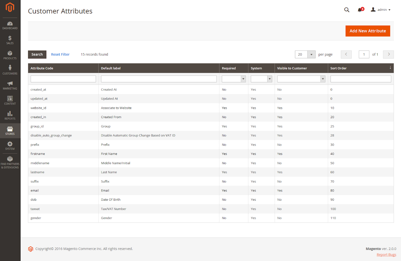The width and height of the screenshot is (401, 261).
Task: Click the Reset Filter link
Action: tap(60, 54)
